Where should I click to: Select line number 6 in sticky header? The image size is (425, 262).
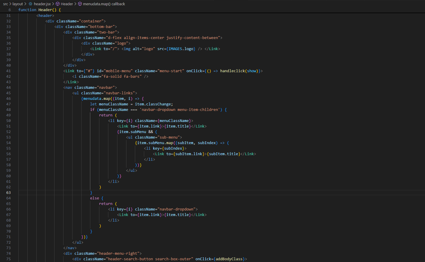coord(10,10)
